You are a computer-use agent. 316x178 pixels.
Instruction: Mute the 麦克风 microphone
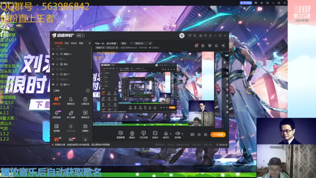point(166,134)
